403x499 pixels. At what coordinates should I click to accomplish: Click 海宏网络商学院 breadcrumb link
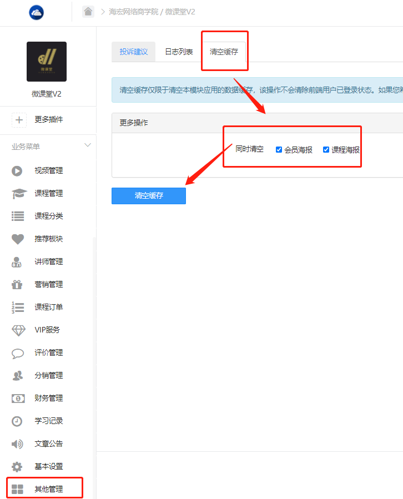[x=134, y=12]
